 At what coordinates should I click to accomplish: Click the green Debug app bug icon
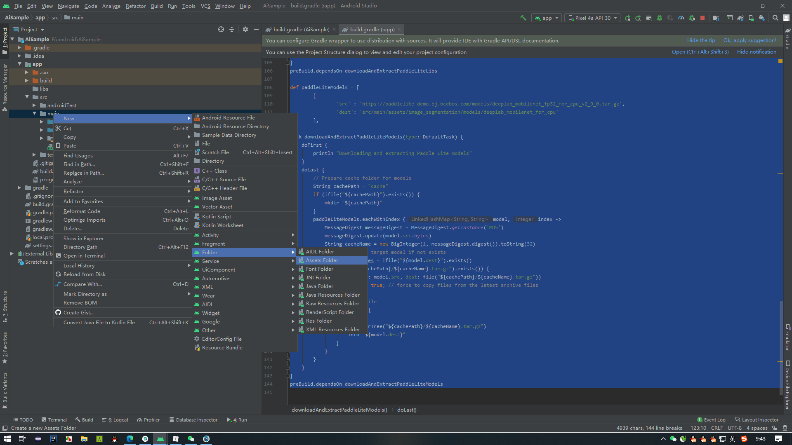tap(660, 18)
